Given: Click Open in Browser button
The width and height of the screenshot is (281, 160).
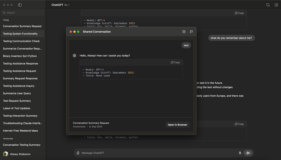Looking at the screenshot, I should click(x=177, y=125).
